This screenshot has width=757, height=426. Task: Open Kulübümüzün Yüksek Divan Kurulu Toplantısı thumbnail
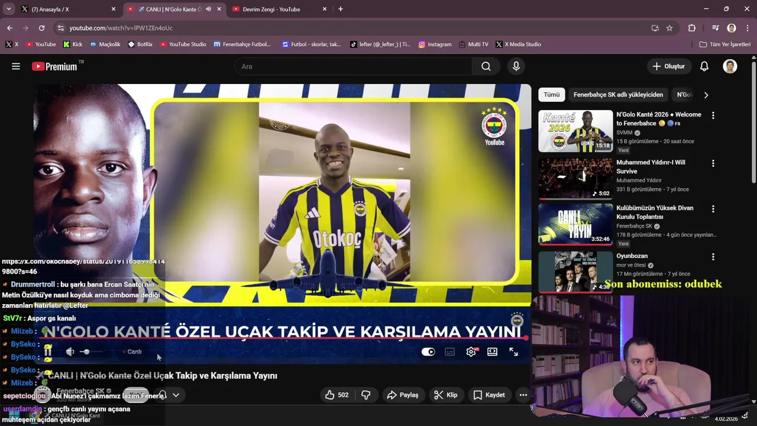(x=575, y=224)
